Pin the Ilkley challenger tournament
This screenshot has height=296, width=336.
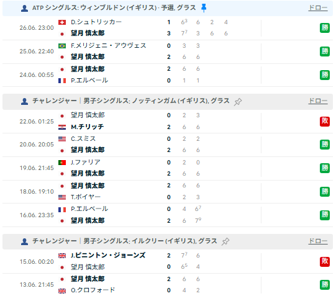click(225, 241)
